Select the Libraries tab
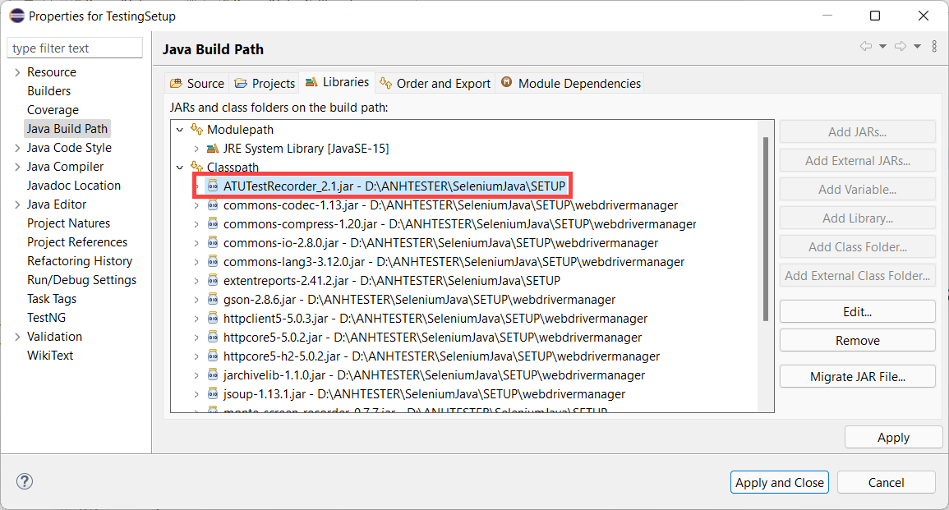This screenshot has height=510, width=949. 337,82
